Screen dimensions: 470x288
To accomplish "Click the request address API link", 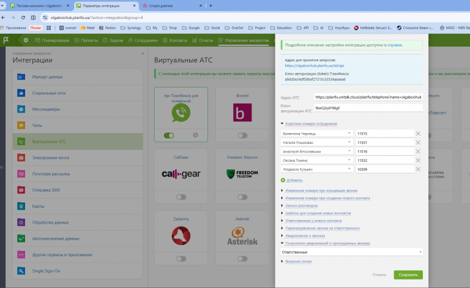I will 315,66.
